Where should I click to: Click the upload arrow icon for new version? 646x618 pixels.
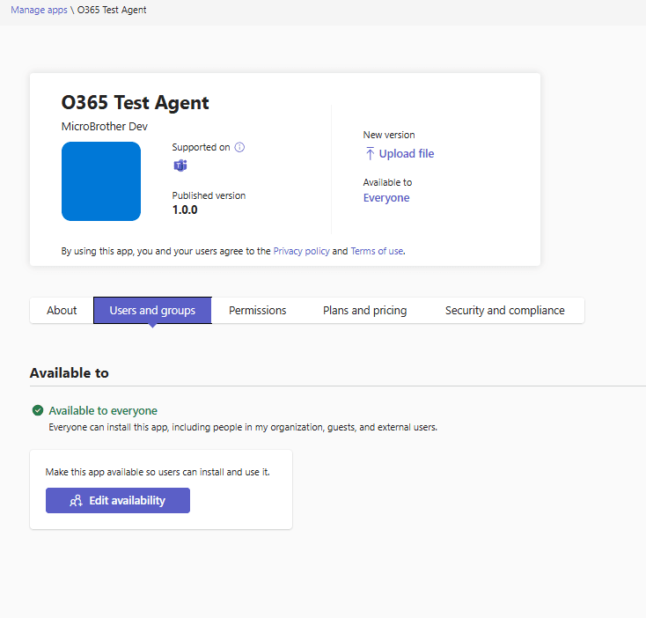pyautogui.click(x=370, y=154)
